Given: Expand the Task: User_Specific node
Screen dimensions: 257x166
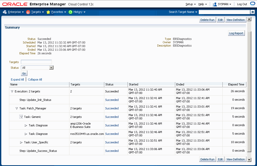Looking at the screenshot, I should coord(21,142).
